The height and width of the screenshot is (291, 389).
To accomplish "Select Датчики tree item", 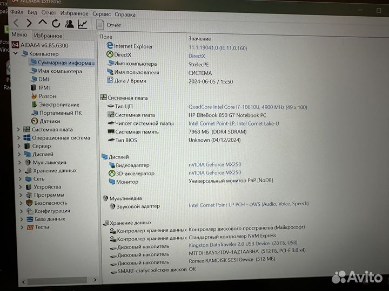I will tap(45, 121).
